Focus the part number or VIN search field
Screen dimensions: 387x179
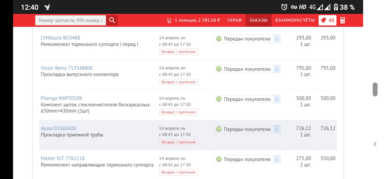coord(71,20)
